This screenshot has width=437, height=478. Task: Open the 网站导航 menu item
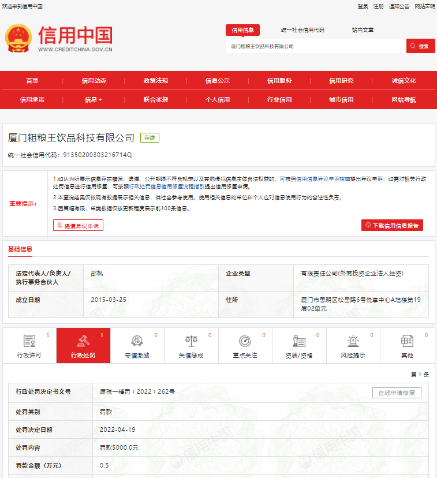tap(404, 100)
